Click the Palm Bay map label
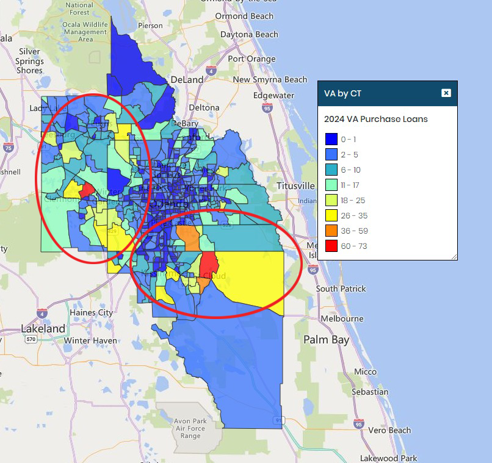 pos(326,340)
